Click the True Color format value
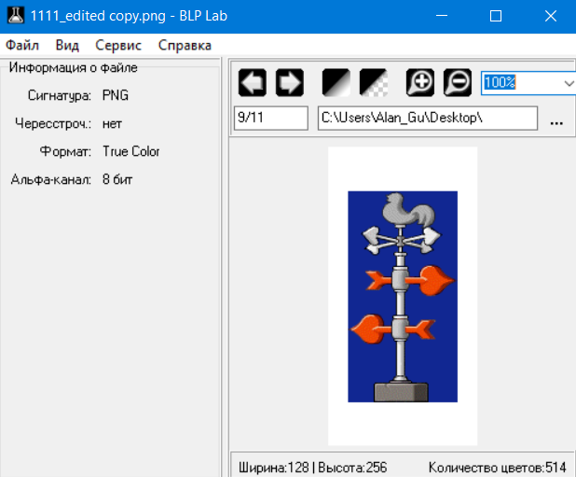The image size is (576, 477). click(131, 151)
